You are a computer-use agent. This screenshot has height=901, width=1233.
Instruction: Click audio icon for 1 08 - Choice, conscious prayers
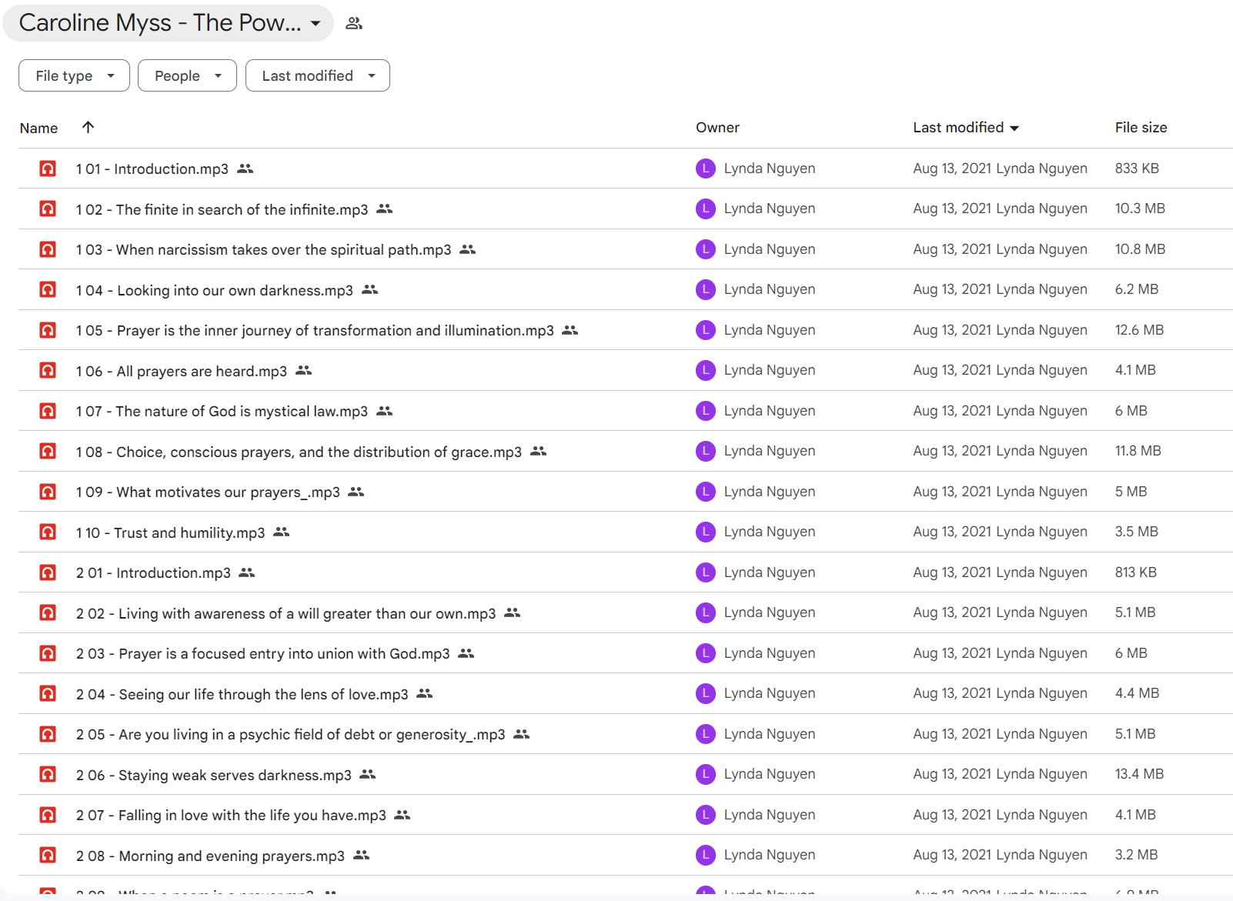click(x=48, y=451)
